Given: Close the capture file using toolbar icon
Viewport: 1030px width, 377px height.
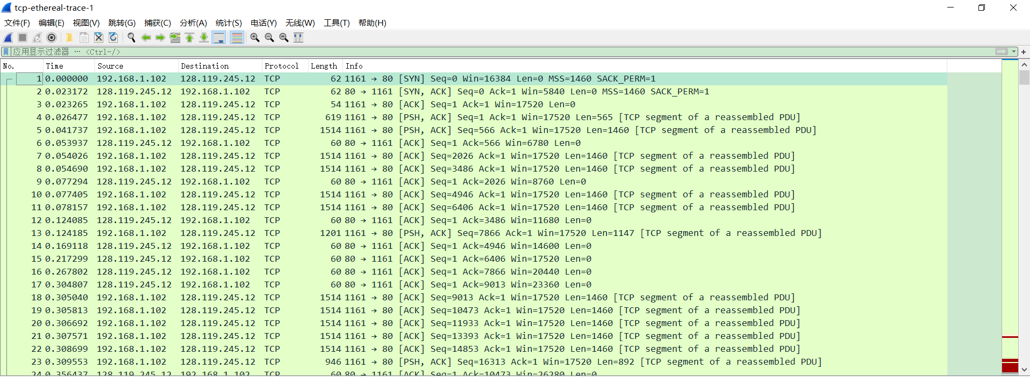Looking at the screenshot, I should tap(99, 38).
